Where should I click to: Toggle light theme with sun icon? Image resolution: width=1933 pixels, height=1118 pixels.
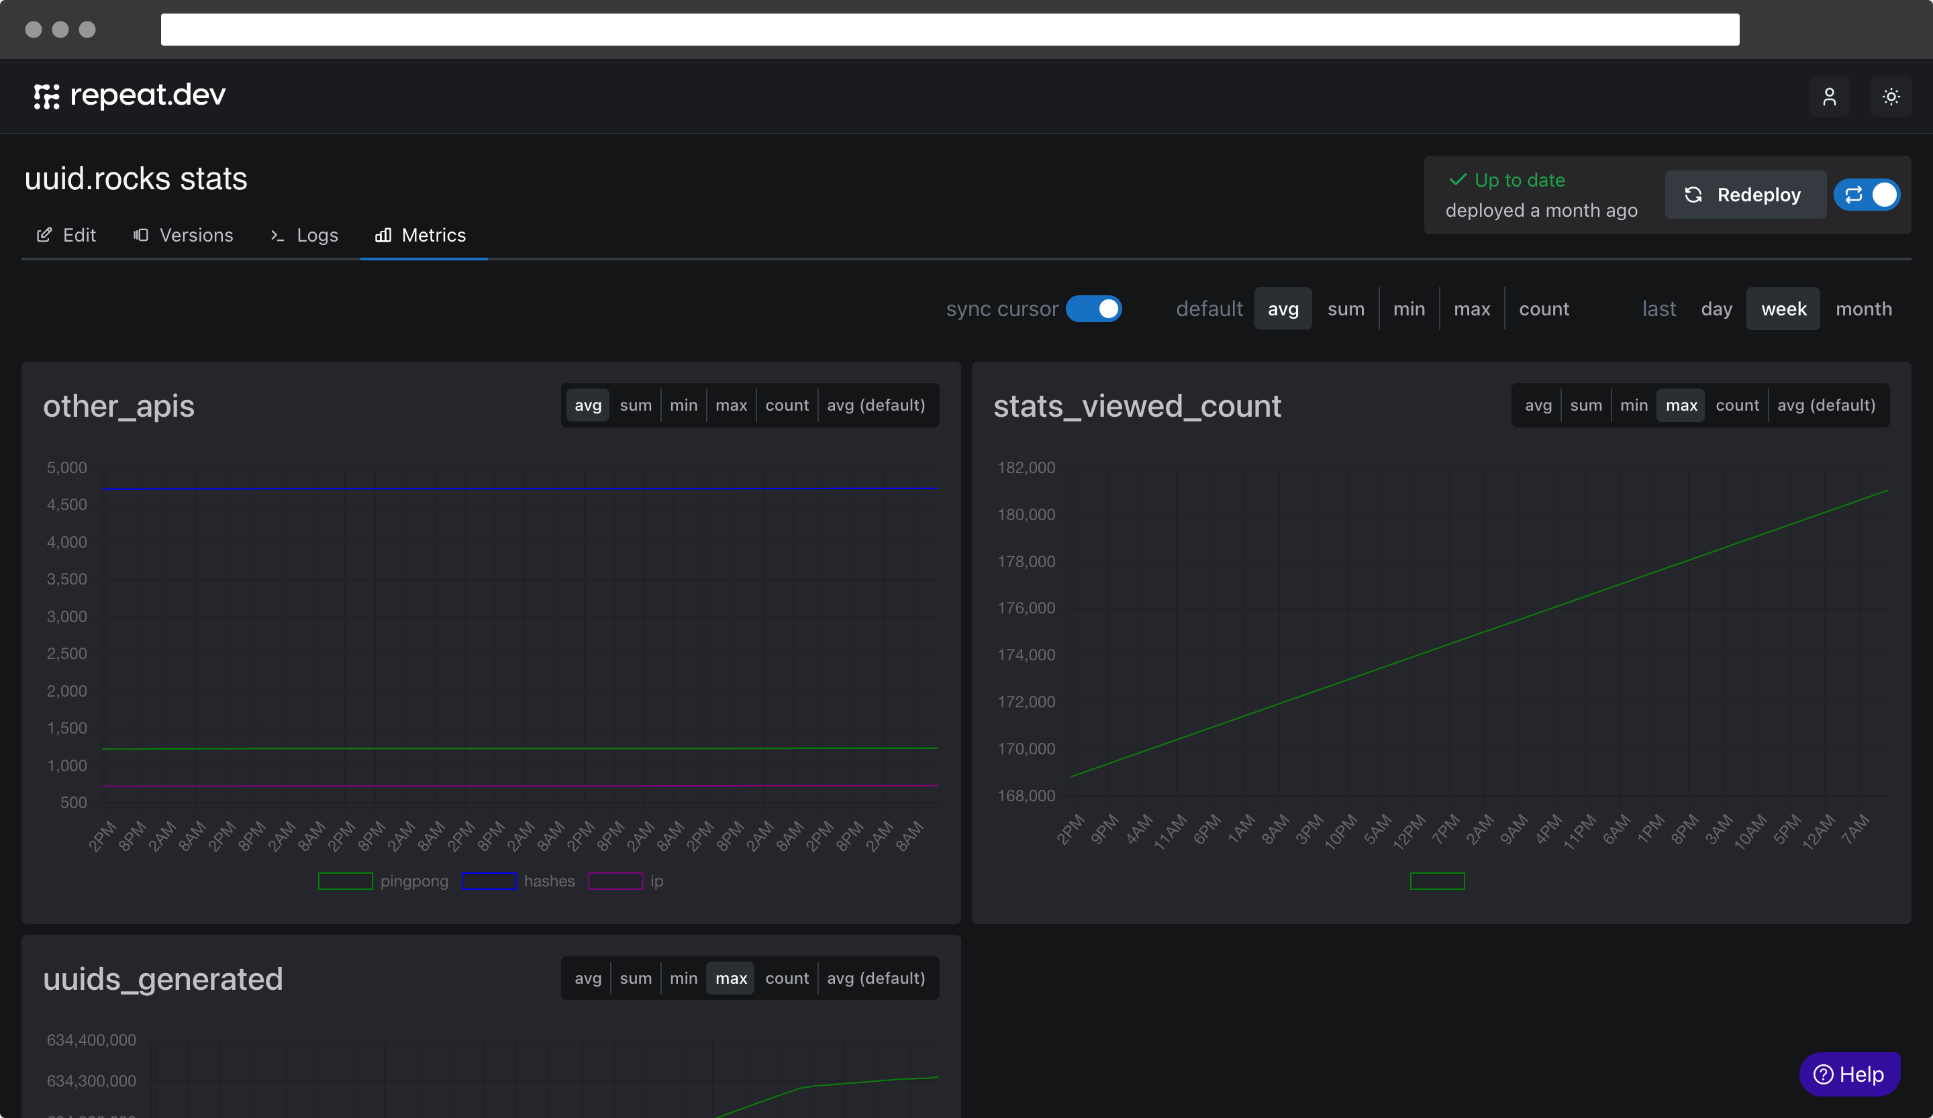coord(1890,97)
